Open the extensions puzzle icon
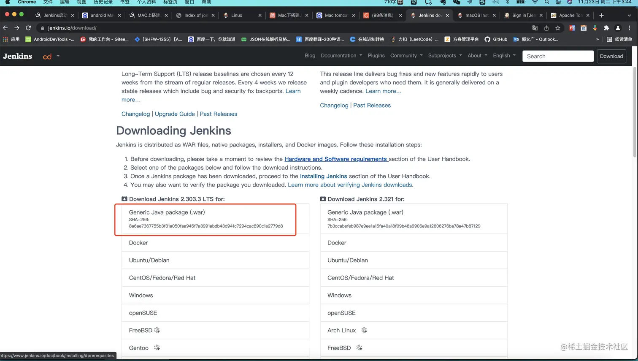This screenshot has height=361, width=638. coord(606,28)
